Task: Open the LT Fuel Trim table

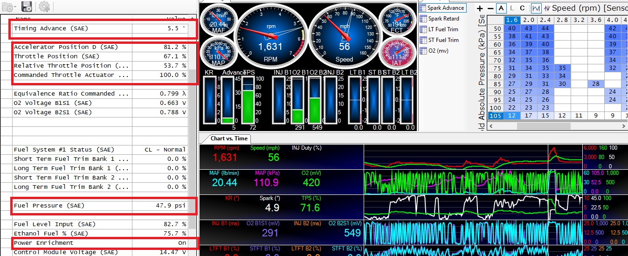Action: click(443, 29)
